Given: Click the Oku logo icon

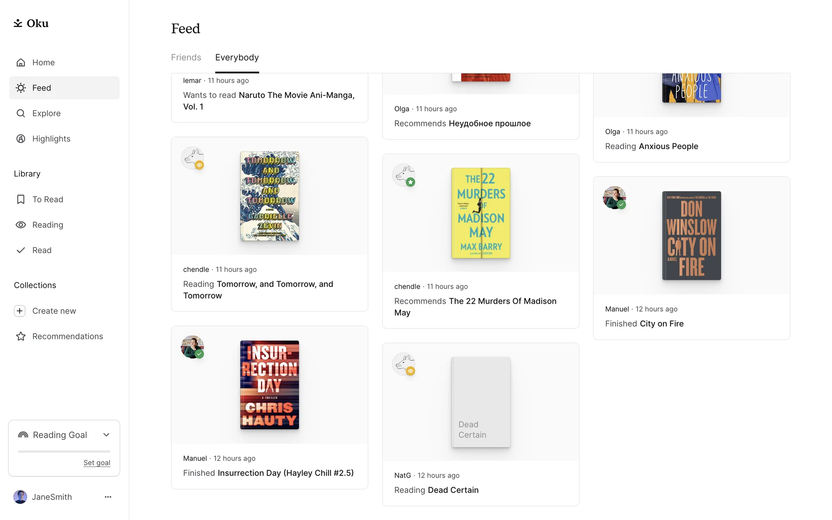Looking at the screenshot, I should pos(18,23).
